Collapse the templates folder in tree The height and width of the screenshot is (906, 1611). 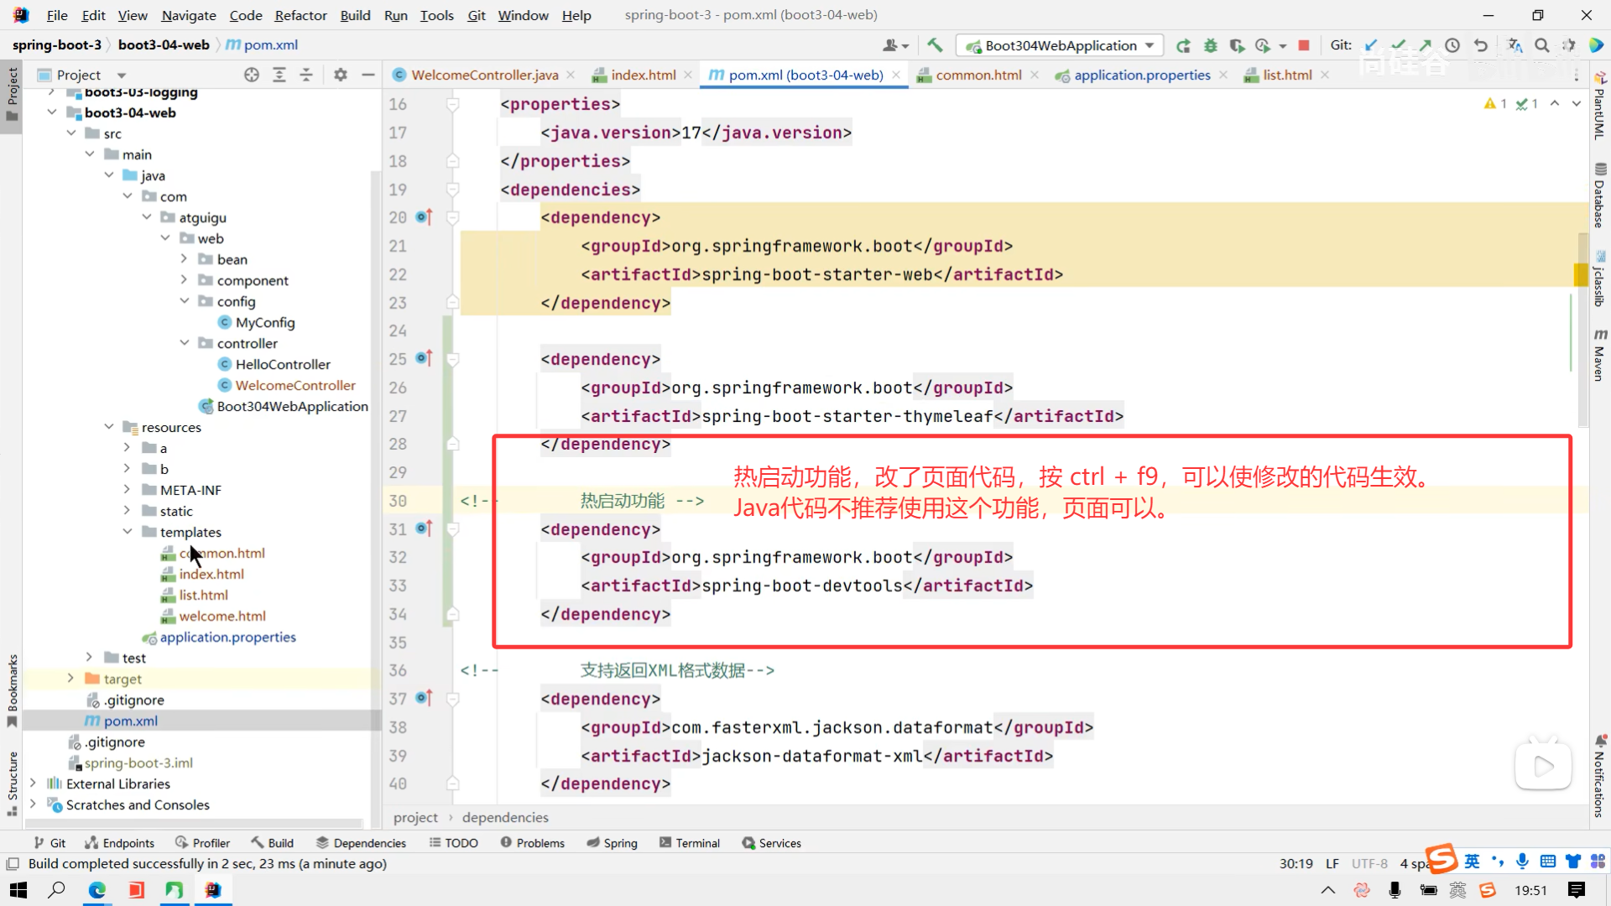coord(128,532)
